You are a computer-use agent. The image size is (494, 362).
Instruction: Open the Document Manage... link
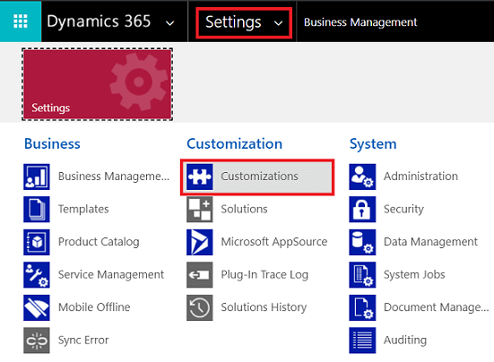(436, 307)
